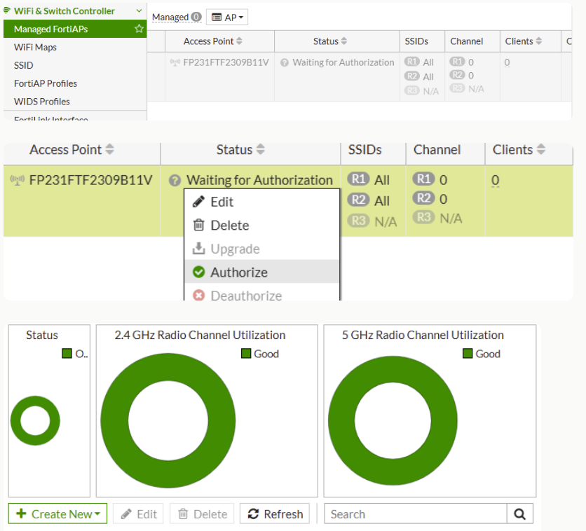Open WiFi Maps in the sidebar

coord(35,47)
